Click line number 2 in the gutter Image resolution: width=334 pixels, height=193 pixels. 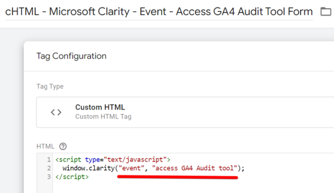click(x=49, y=168)
